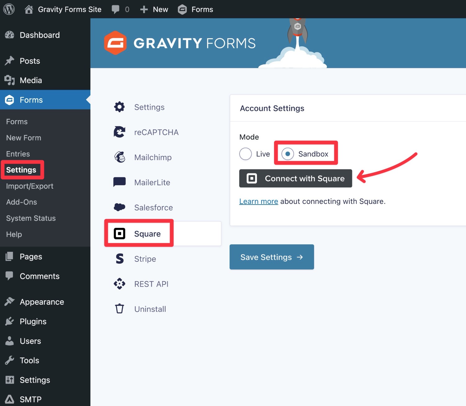Click the home icon beside Gravity Forms Site

(29, 9)
